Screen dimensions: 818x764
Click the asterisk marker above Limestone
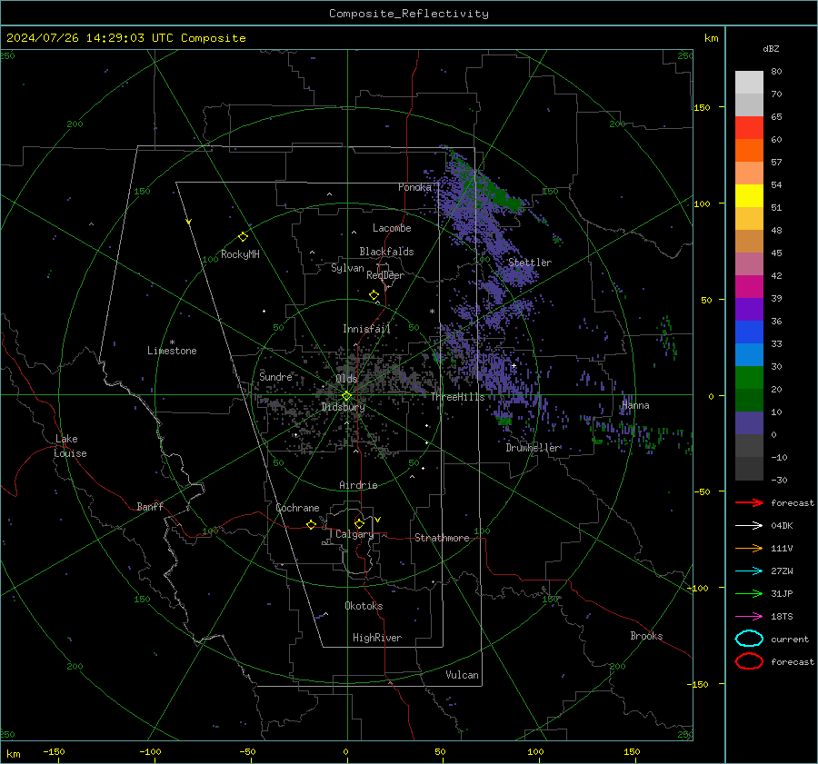[x=172, y=342]
